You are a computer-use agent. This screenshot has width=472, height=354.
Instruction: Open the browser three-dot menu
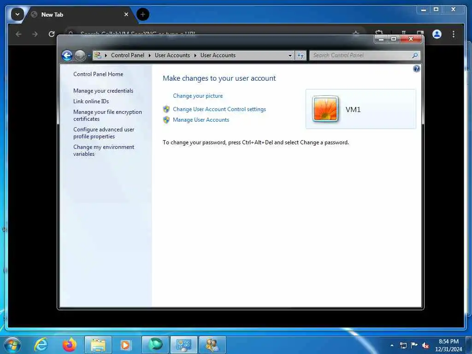[x=454, y=34]
